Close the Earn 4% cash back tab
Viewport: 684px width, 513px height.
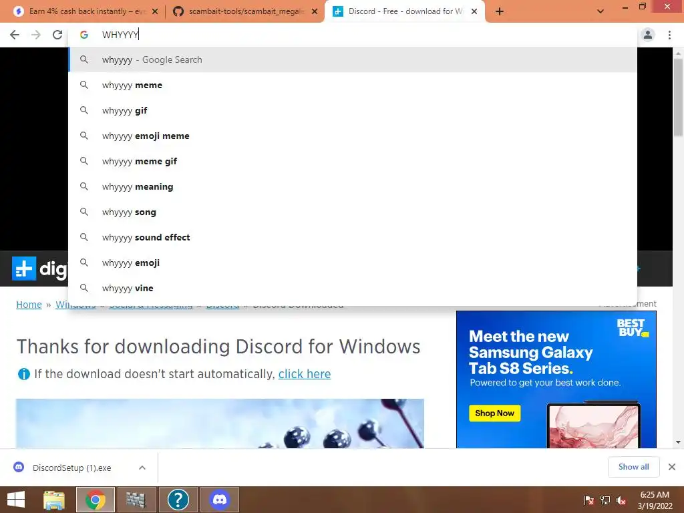pyautogui.click(x=155, y=11)
